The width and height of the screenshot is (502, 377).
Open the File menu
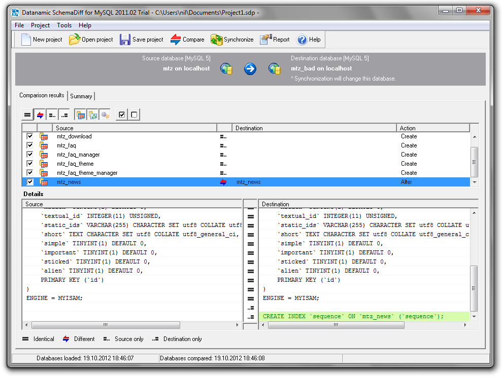point(19,25)
